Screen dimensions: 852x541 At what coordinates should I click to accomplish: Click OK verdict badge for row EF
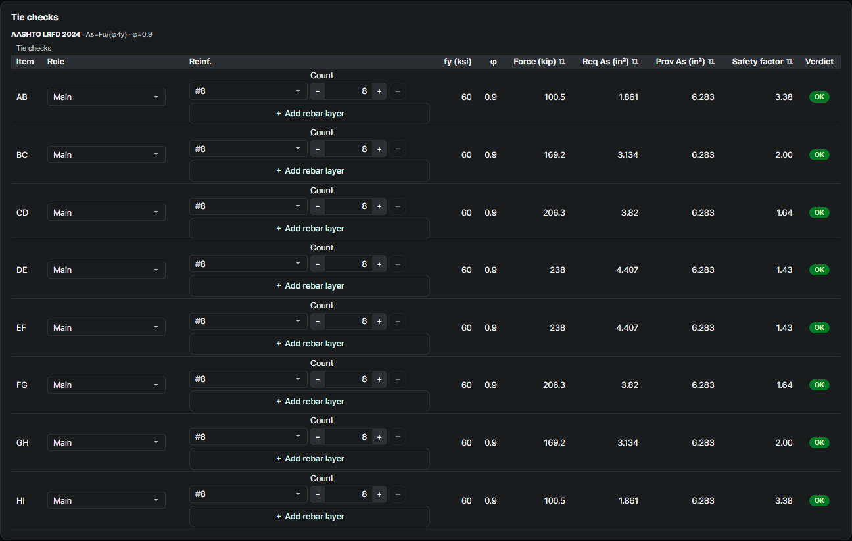click(819, 327)
